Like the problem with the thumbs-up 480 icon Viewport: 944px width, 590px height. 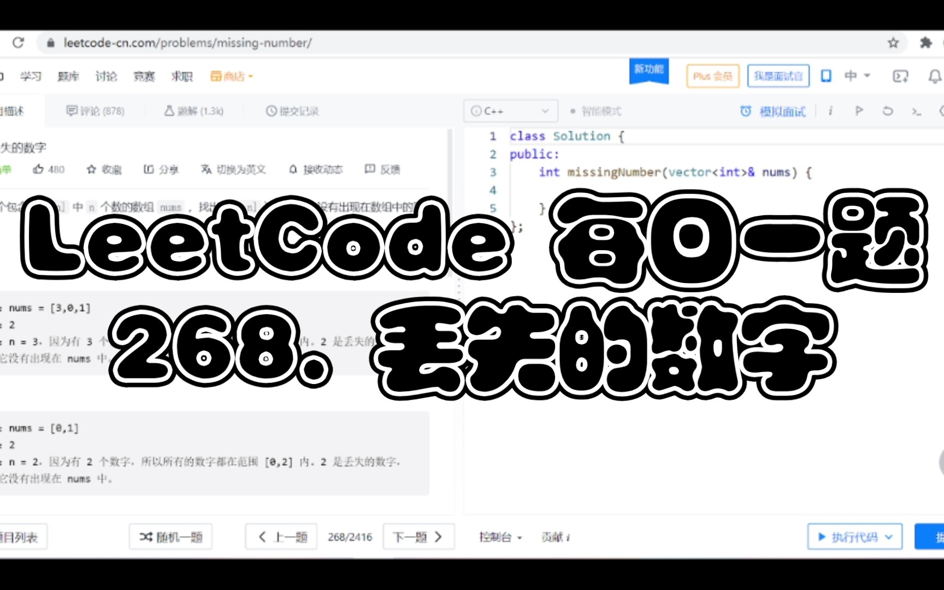[x=48, y=169]
